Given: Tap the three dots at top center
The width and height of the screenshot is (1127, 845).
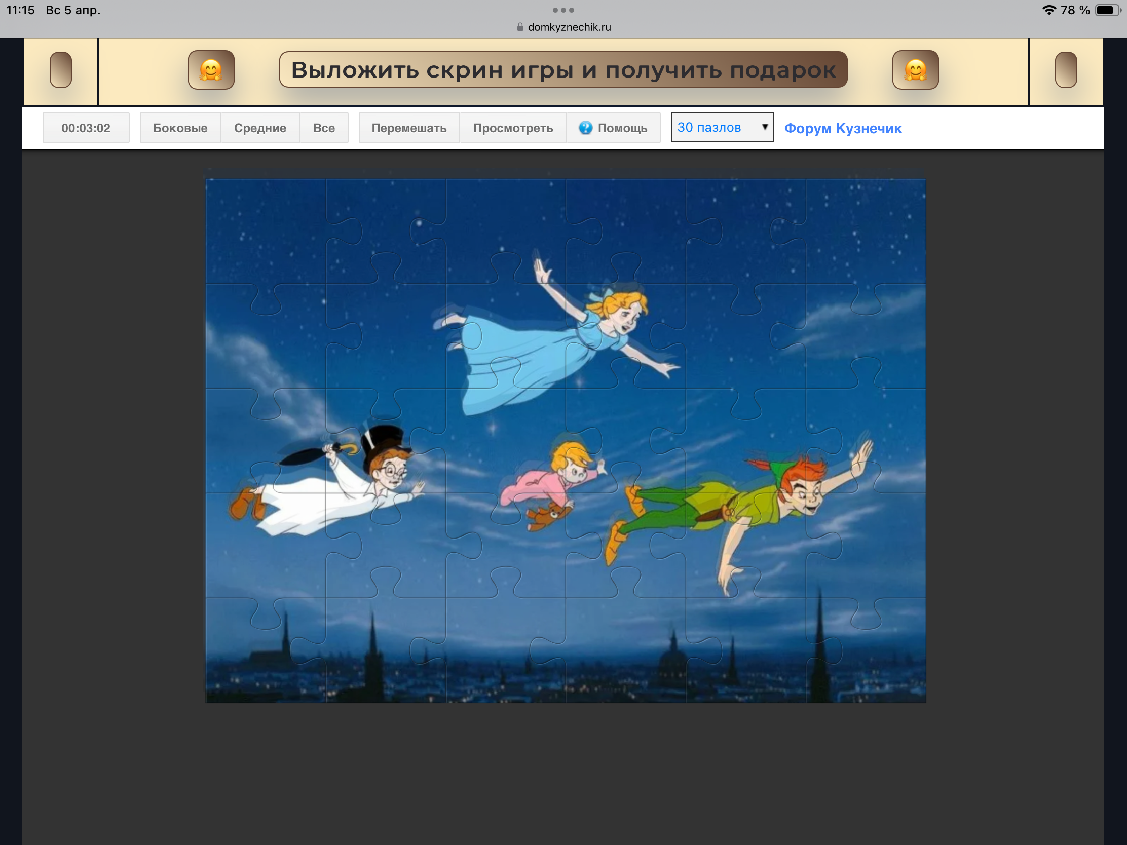Looking at the screenshot, I should tap(563, 10).
